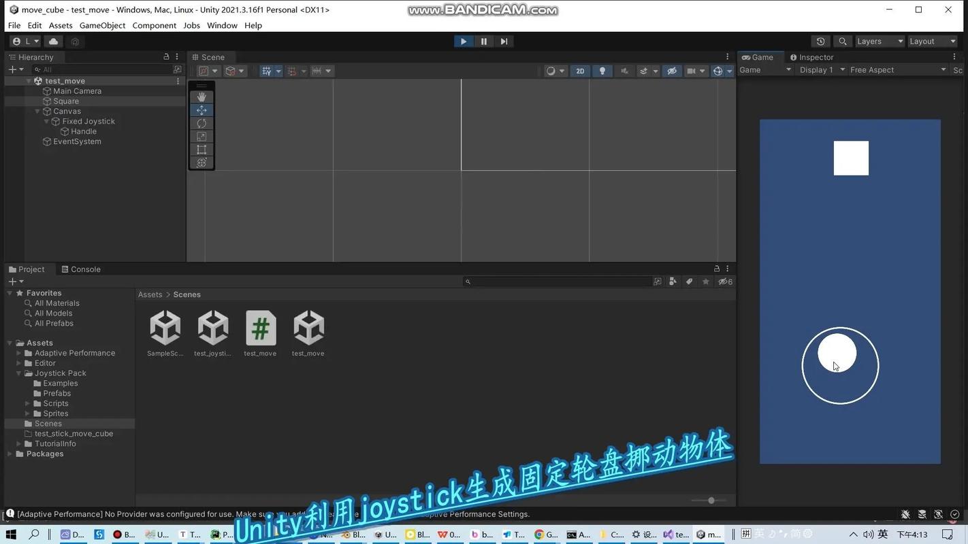The height and width of the screenshot is (544, 968).
Task: Open the Jobs menu
Action: [x=191, y=25]
